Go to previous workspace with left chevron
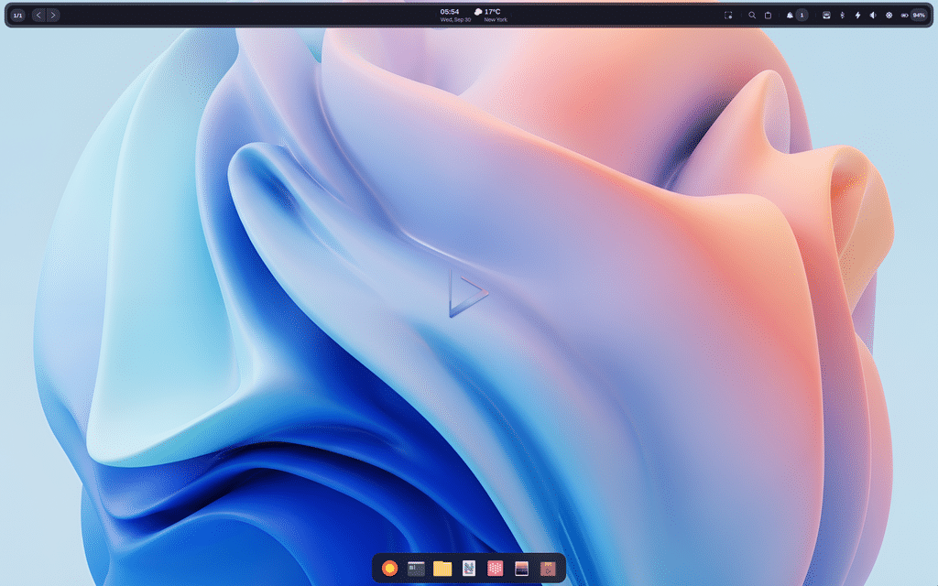The width and height of the screenshot is (938, 586). pos(38,15)
